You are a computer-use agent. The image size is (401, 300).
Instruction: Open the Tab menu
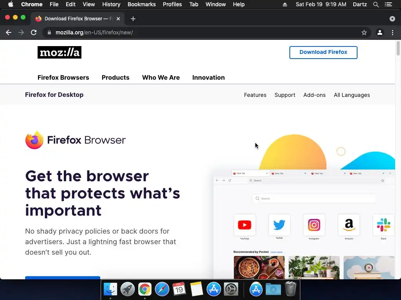coord(193,4)
